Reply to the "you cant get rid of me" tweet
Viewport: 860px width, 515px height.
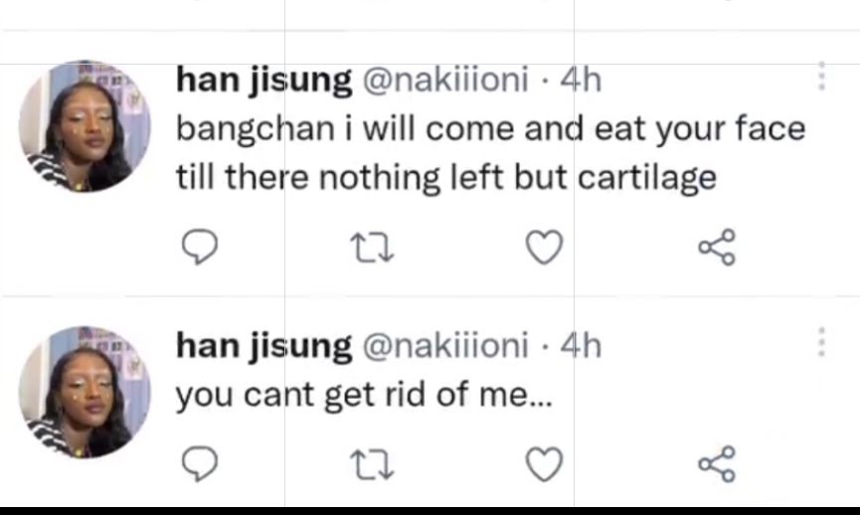[200, 463]
